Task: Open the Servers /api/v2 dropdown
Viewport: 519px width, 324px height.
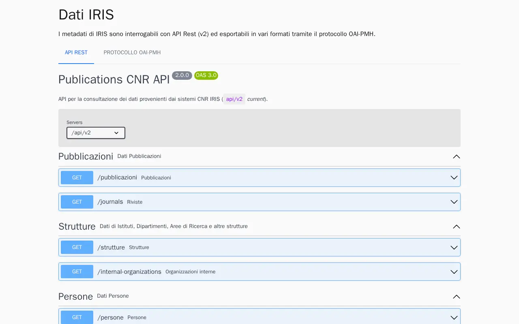Action: tap(96, 133)
